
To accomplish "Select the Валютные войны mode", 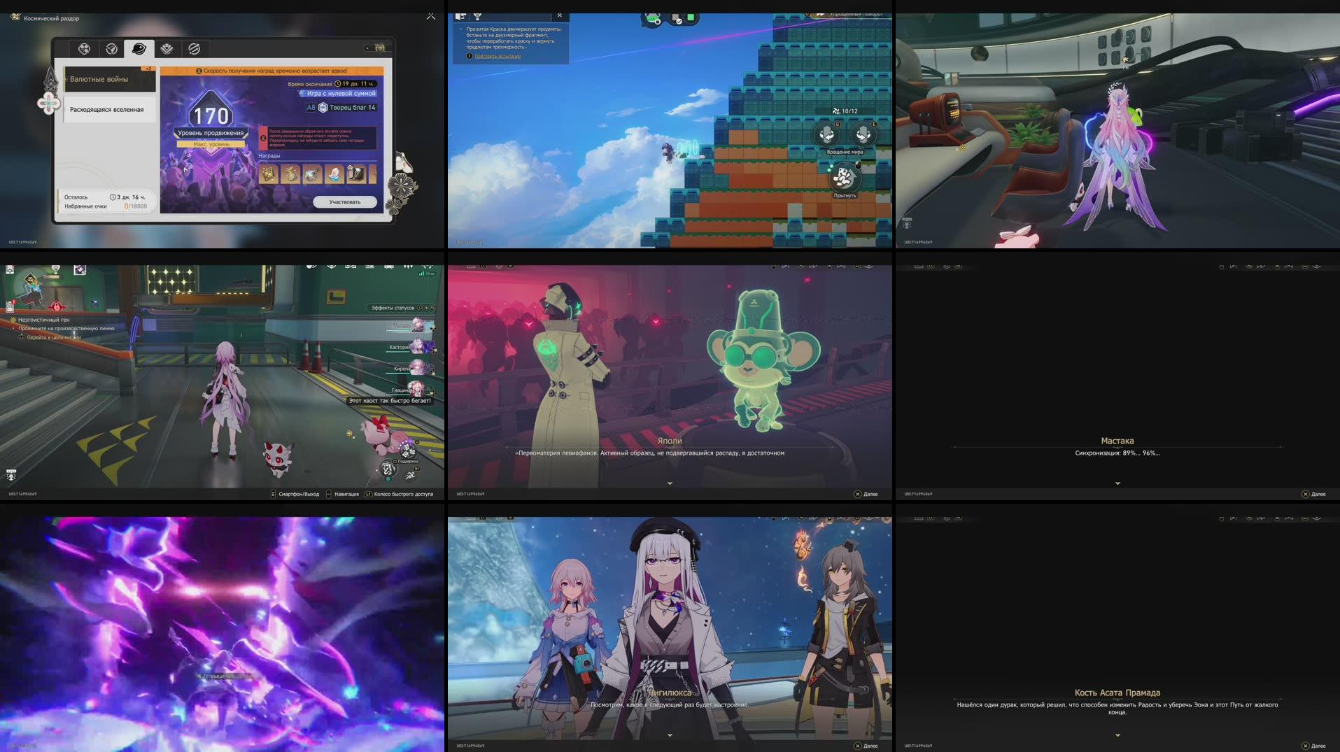I will pos(109,79).
